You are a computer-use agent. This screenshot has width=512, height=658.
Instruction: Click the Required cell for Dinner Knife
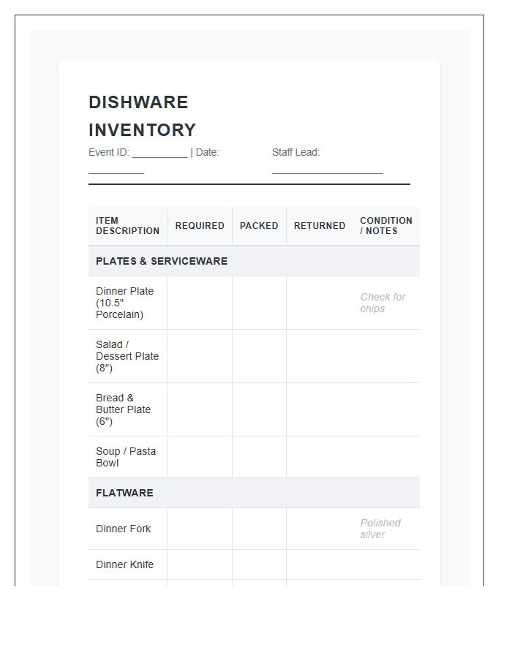(x=200, y=564)
